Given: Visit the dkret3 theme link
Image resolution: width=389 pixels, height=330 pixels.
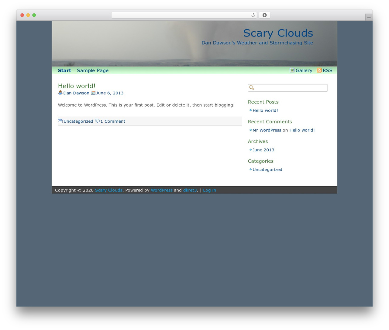Looking at the screenshot, I should (190, 190).
